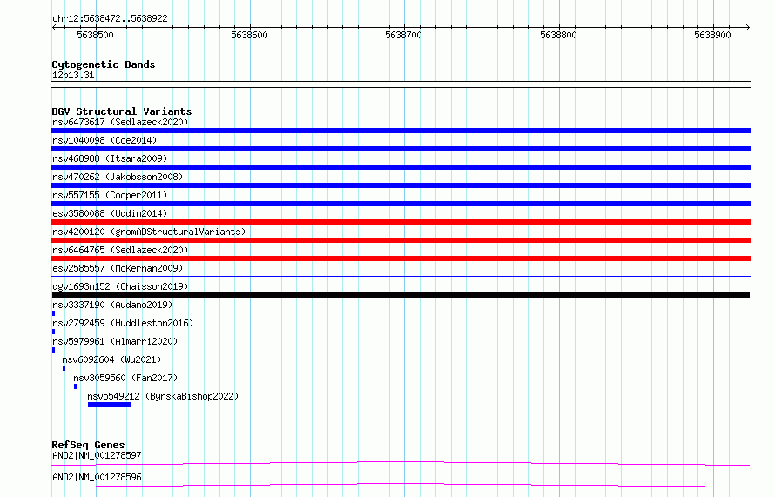Click the 5638900 ruler tick label
Screen dimensions: 775x497
point(712,35)
